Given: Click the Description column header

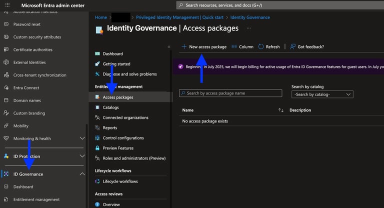Looking at the screenshot, I should (x=300, y=110).
